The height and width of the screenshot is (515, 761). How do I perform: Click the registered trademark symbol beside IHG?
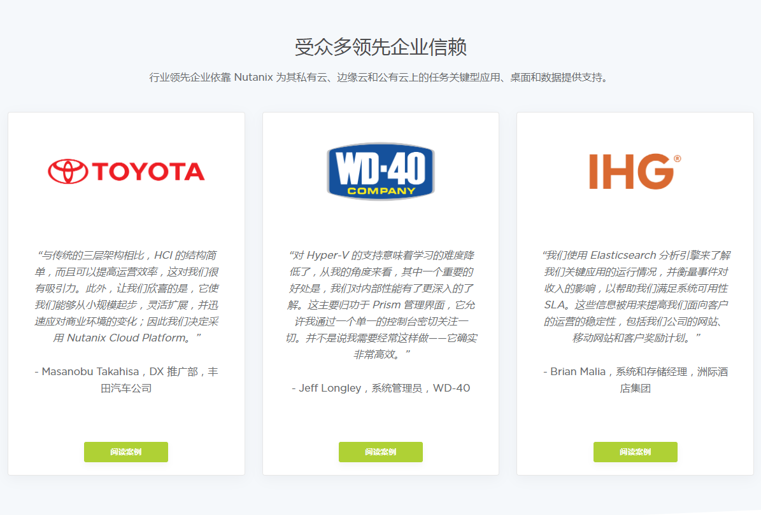[x=676, y=159]
